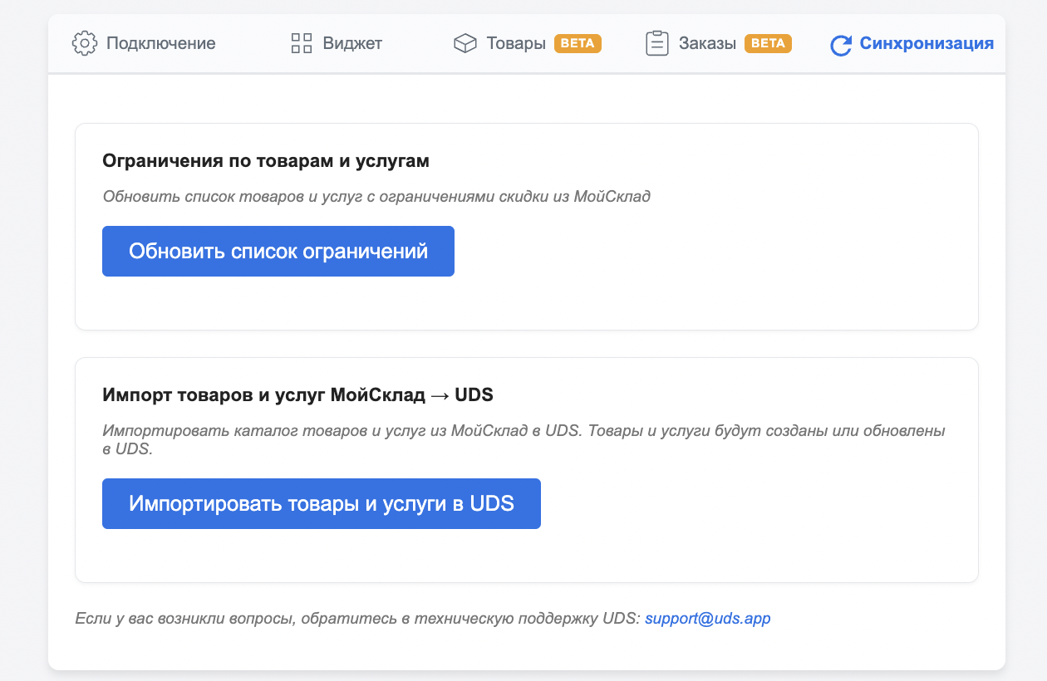Screen dimensions: 1047x681
Task: Switch to the Виджет tab
Action: point(352,43)
